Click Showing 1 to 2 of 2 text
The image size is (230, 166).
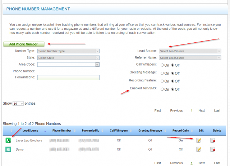pos(32,124)
